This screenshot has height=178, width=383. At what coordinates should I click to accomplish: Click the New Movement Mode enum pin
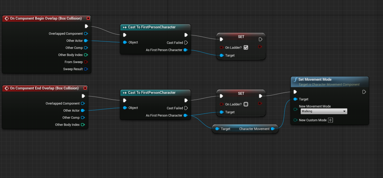point(296,109)
